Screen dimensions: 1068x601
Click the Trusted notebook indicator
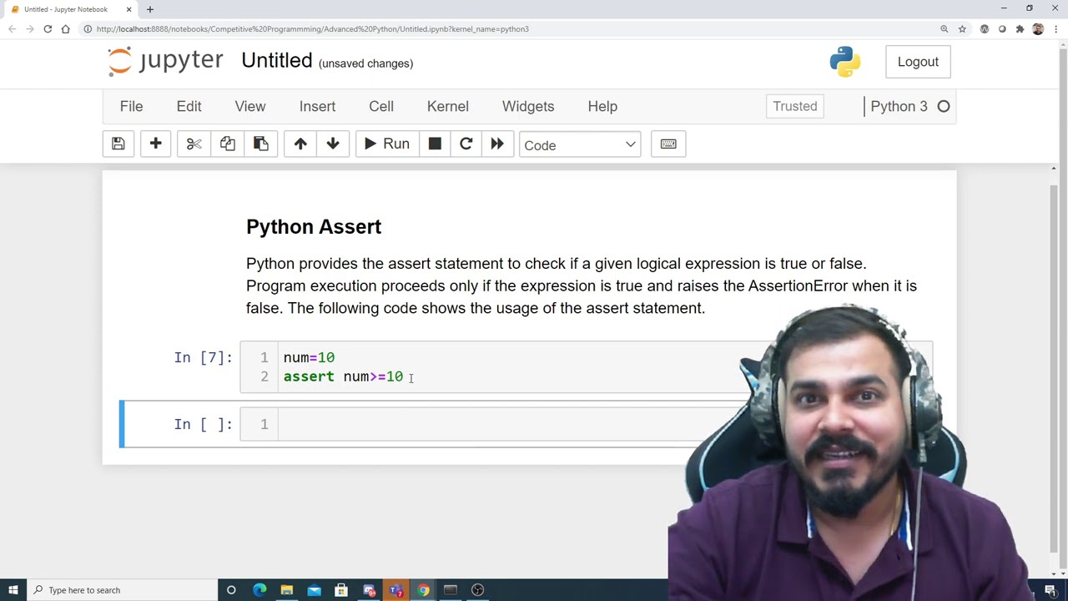795,106
